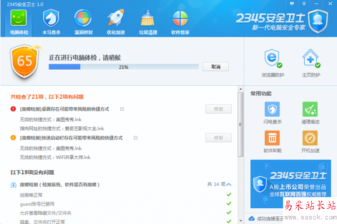Click the orange alert icon for quick-launch shortcuts

click(13, 137)
